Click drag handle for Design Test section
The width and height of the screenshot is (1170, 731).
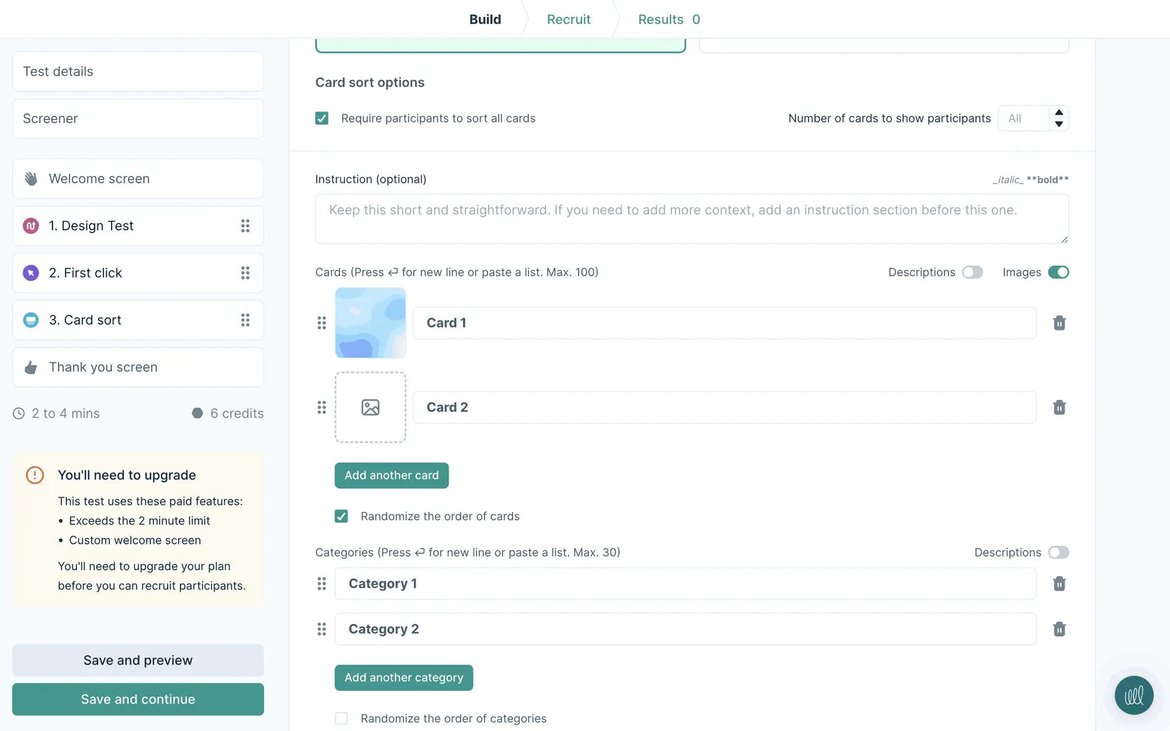click(x=245, y=226)
